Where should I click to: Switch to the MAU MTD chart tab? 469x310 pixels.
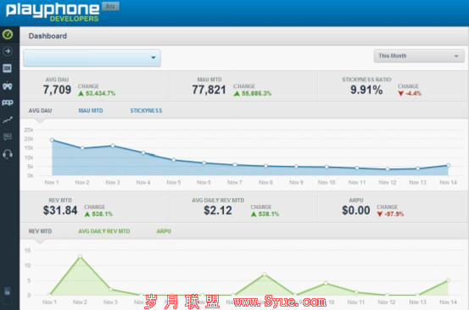[91, 110]
